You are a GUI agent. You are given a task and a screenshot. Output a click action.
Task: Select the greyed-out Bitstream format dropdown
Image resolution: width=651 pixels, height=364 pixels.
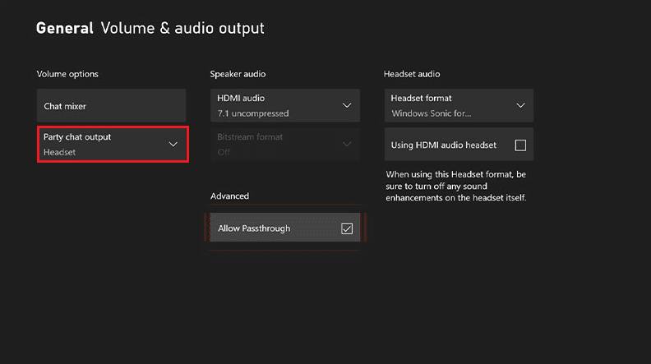[x=284, y=145]
